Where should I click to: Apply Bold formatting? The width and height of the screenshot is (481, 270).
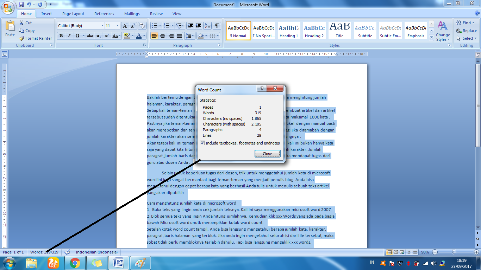pyautogui.click(x=61, y=36)
